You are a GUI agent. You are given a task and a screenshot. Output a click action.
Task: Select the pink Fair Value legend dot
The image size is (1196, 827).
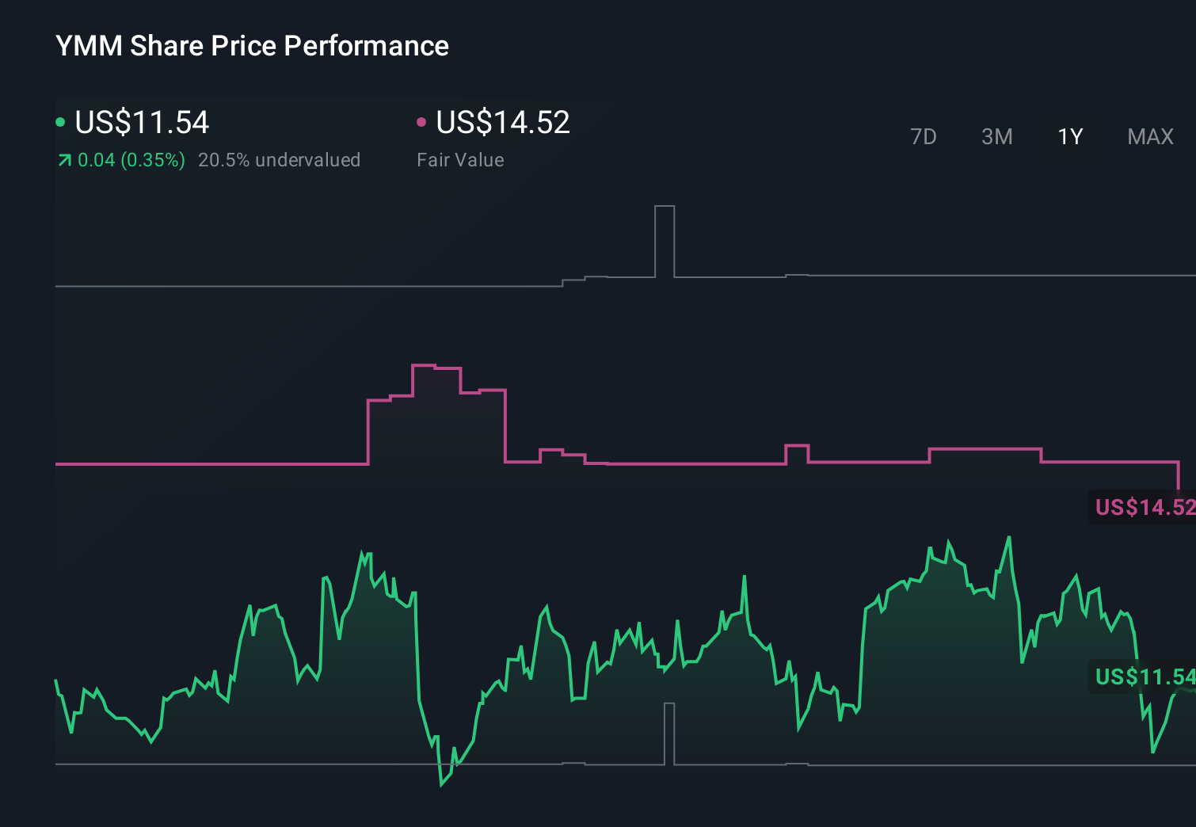coord(422,121)
